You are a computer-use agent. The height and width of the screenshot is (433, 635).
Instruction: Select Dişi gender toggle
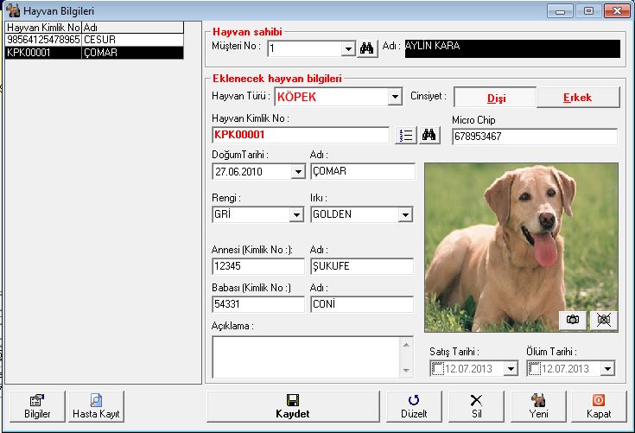pos(496,98)
